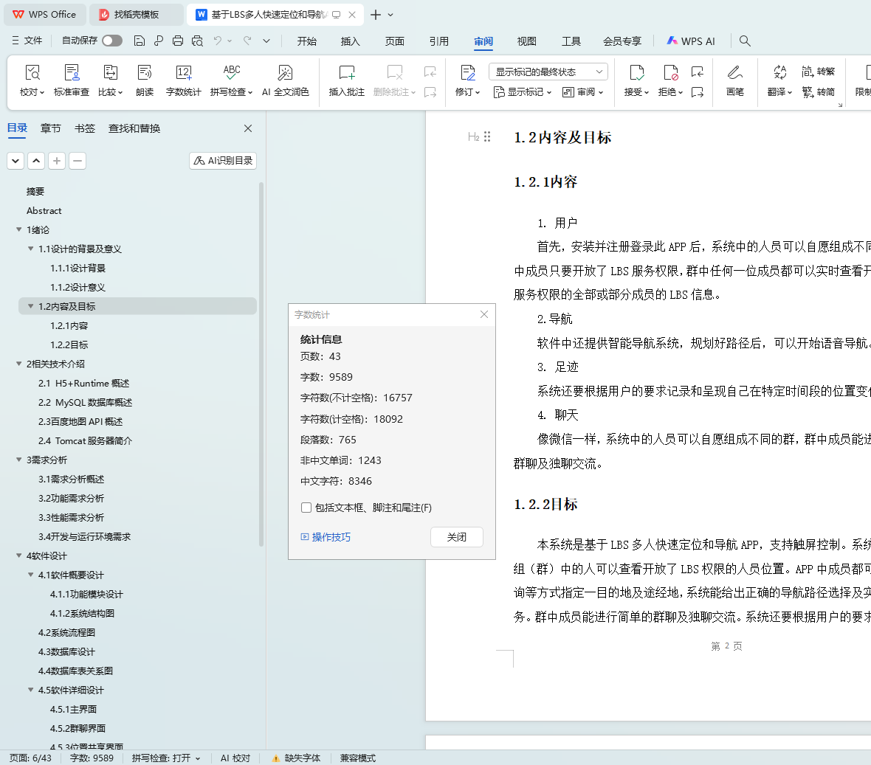Screen dimensions: 871x765
Task: Click the navigation pane vertical scrollbar
Action: pos(261,361)
